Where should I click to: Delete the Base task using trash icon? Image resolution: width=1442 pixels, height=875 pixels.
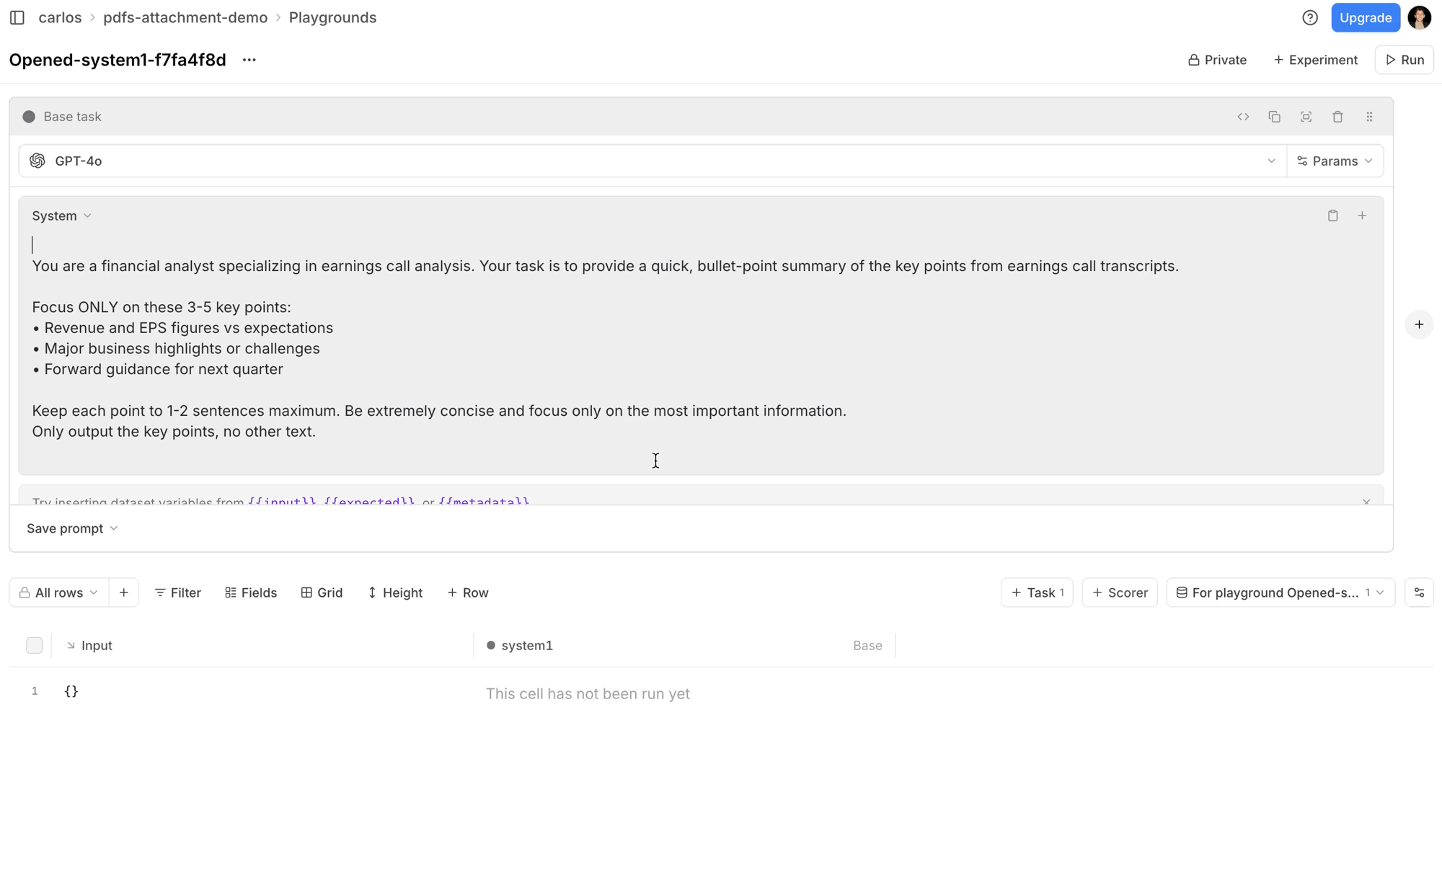(x=1337, y=117)
